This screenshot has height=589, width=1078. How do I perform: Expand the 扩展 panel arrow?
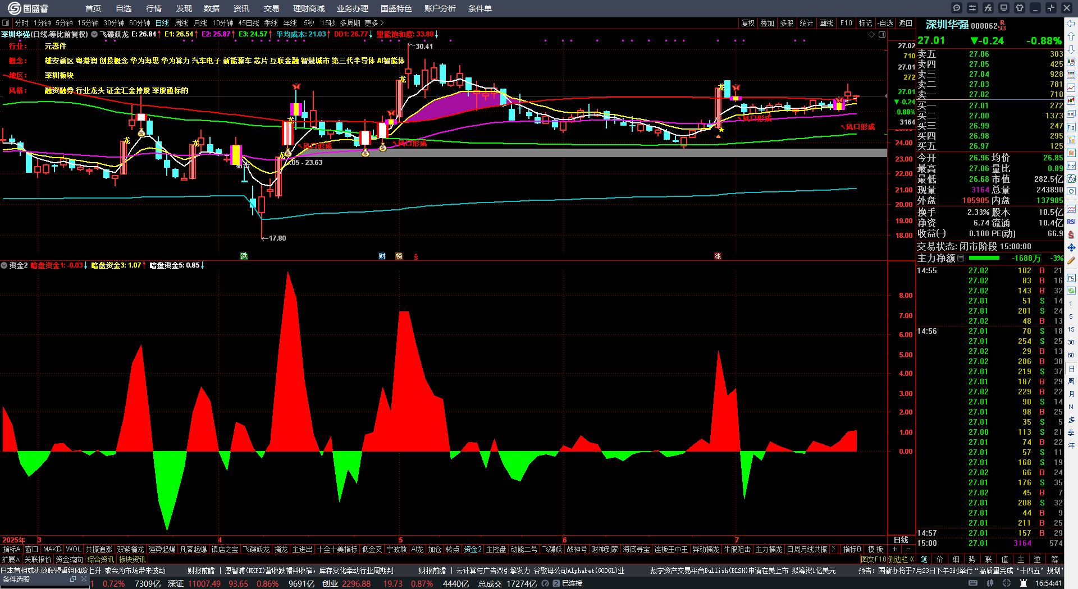(11, 559)
